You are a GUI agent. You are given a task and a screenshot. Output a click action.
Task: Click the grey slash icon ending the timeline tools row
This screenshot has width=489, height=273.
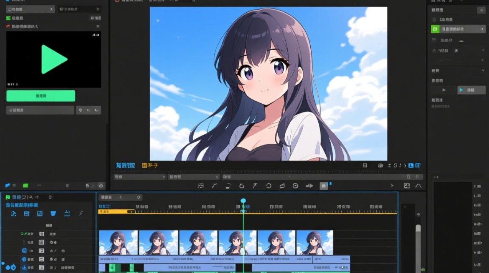pyautogui.click(x=81, y=214)
